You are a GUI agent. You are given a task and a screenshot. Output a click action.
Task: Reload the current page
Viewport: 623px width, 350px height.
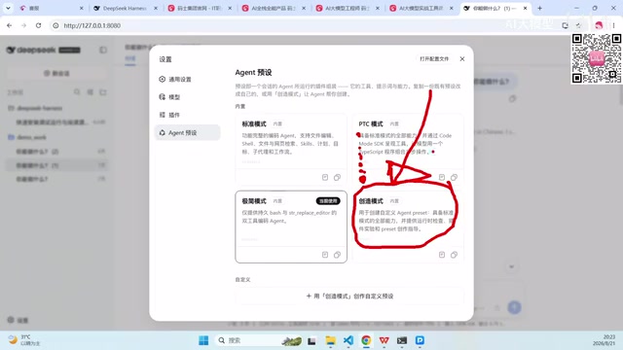tap(38, 25)
